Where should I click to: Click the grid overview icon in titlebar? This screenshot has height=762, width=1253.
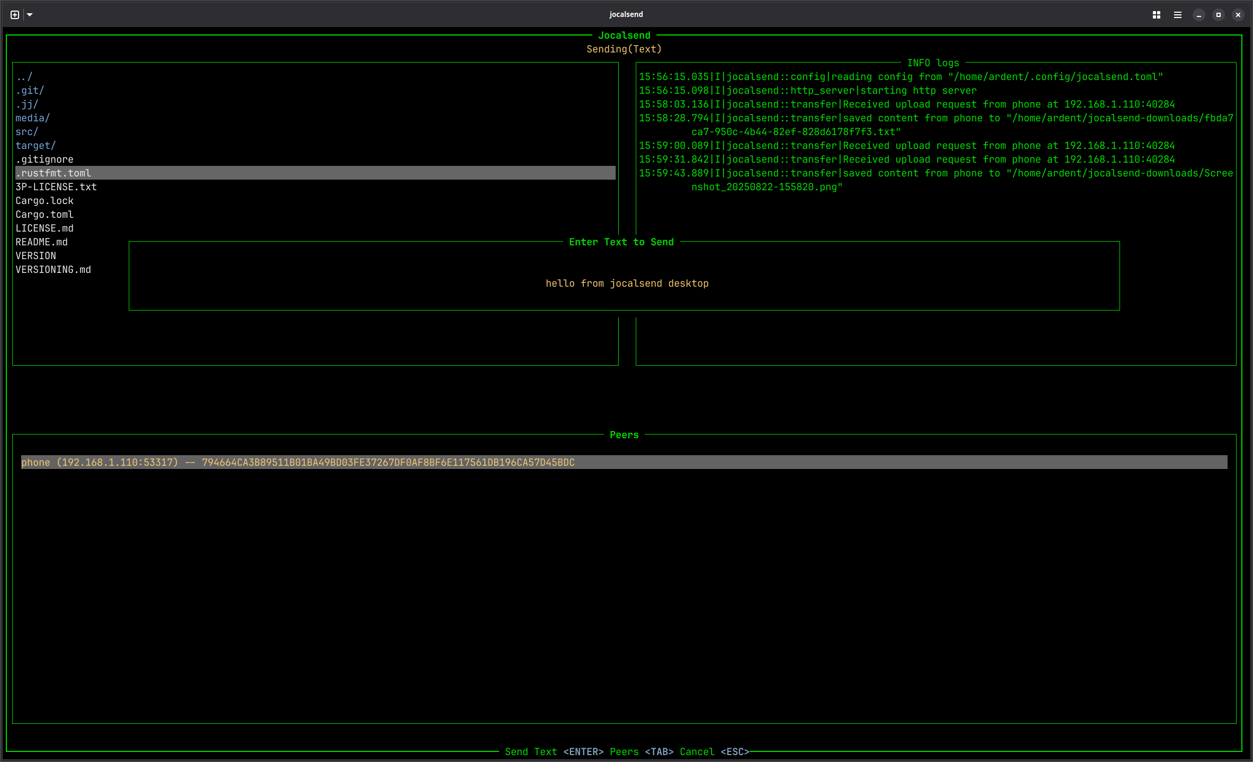1157,15
